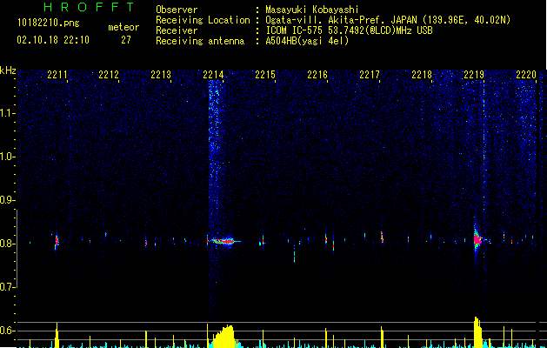Image resolution: width=547 pixels, height=348 pixels.
Task: Click the long meteor echo just after 2214
Action: click(225, 241)
